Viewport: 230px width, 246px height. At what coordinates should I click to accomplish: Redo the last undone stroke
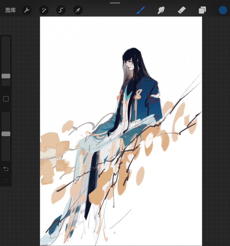(x=6, y=181)
